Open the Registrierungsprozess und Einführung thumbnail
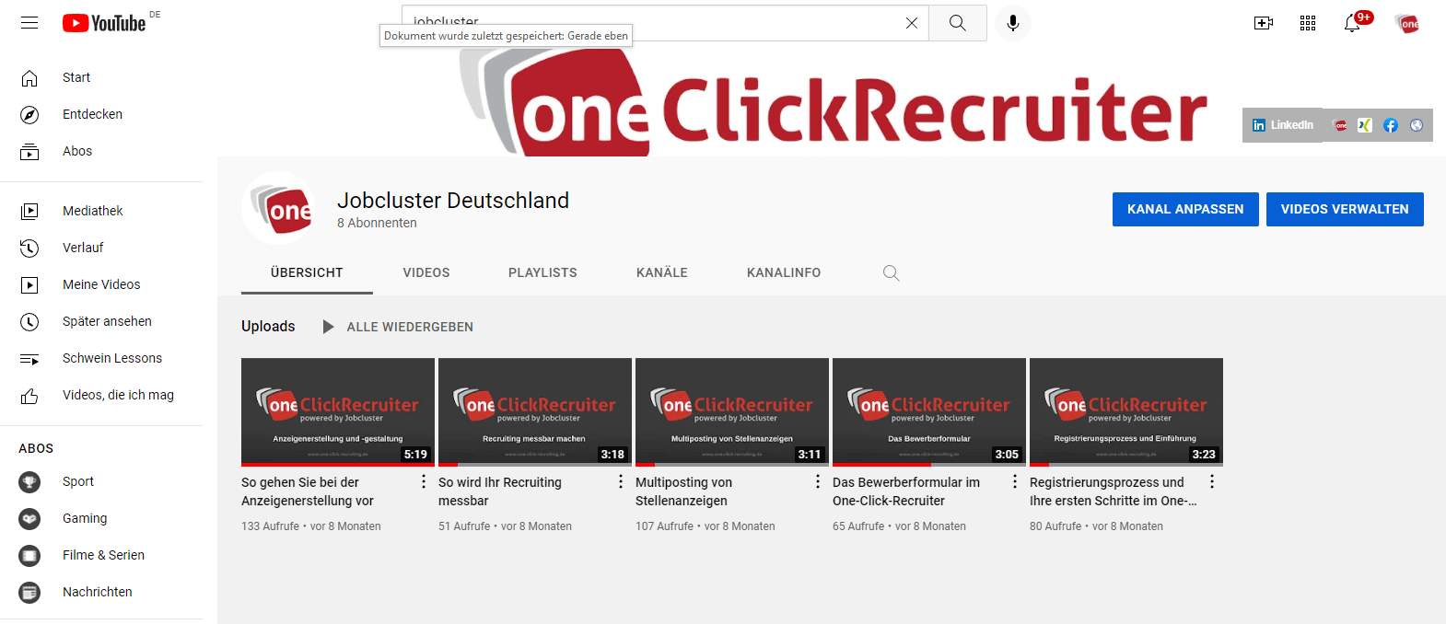 click(x=1126, y=412)
